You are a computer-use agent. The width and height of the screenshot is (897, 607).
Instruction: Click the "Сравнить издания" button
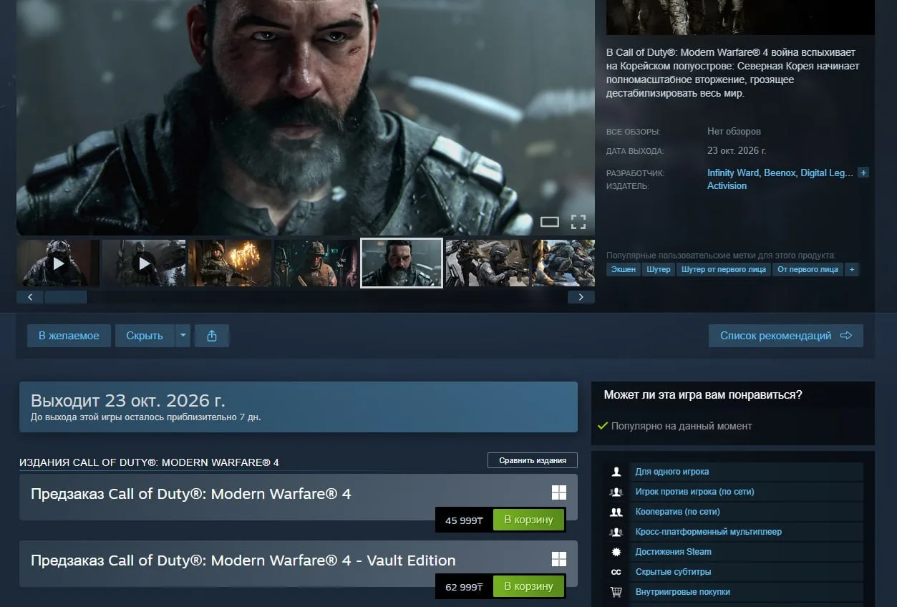[x=533, y=460]
